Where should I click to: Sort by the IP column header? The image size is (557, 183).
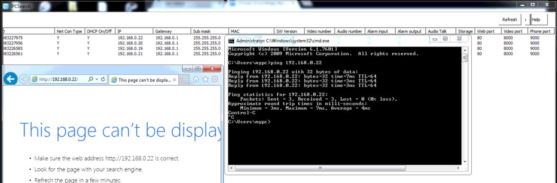pyautogui.click(x=134, y=31)
